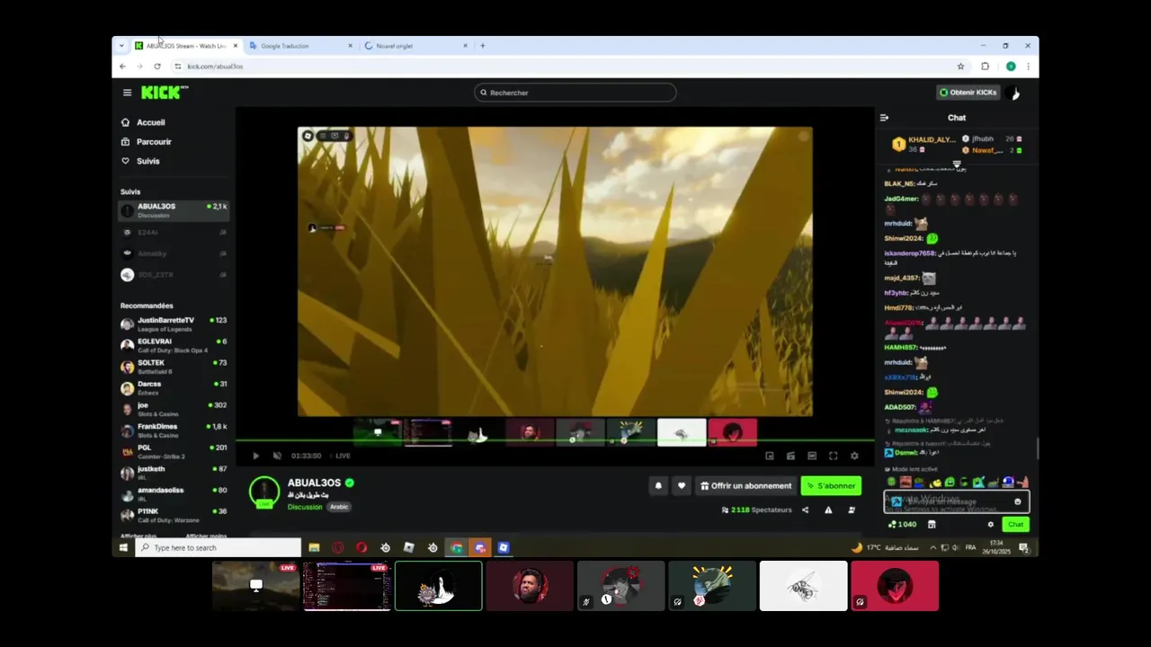Open emoji picker in chat input
Viewport: 1151px width, 647px height.
click(1018, 501)
